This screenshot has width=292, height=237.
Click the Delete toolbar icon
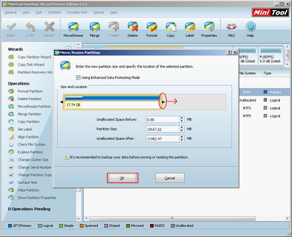click(x=133, y=27)
